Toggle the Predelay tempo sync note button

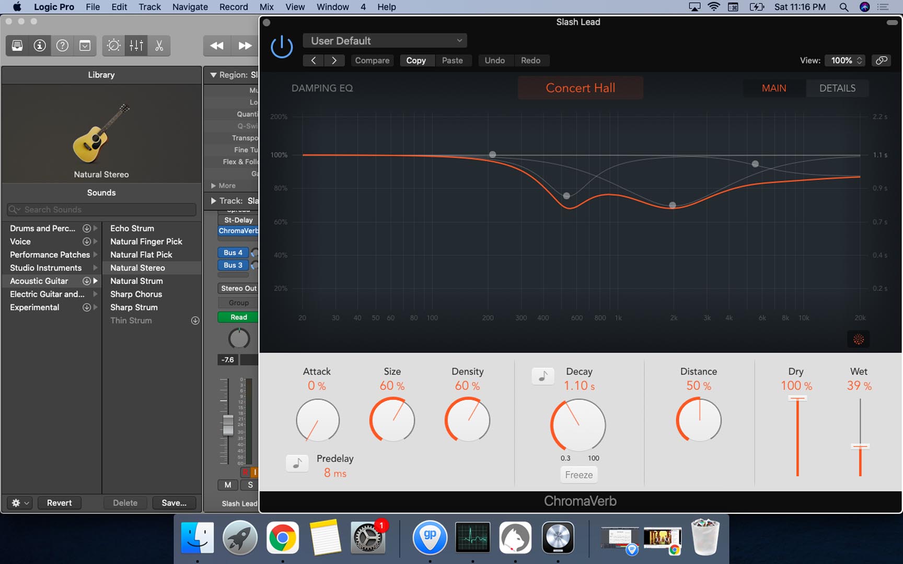[297, 463]
